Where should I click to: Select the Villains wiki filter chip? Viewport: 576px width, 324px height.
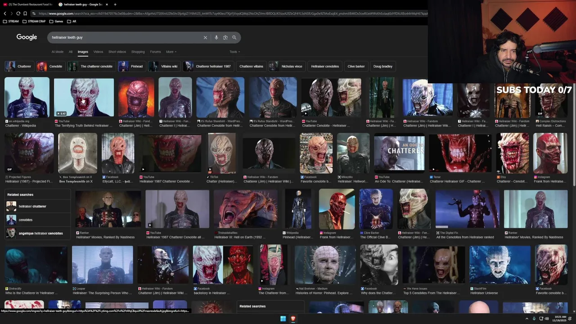pyautogui.click(x=164, y=66)
